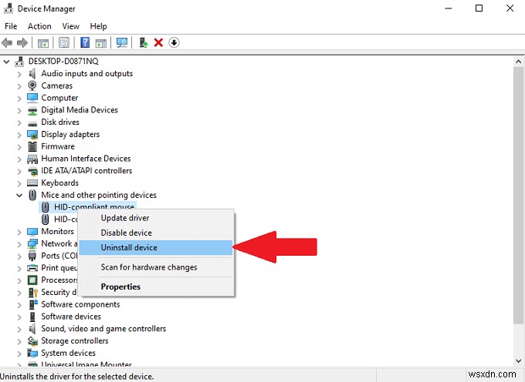Click the Firmware chip icon
This screenshot has width=525, height=382.
(x=32, y=146)
